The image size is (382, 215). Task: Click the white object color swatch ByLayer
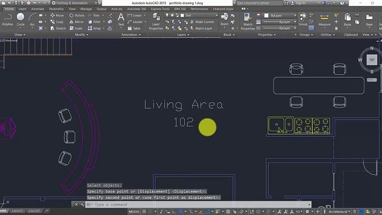[x=266, y=16]
